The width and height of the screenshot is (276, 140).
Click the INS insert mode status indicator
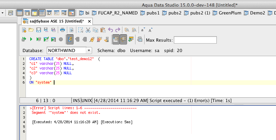coord(76,101)
